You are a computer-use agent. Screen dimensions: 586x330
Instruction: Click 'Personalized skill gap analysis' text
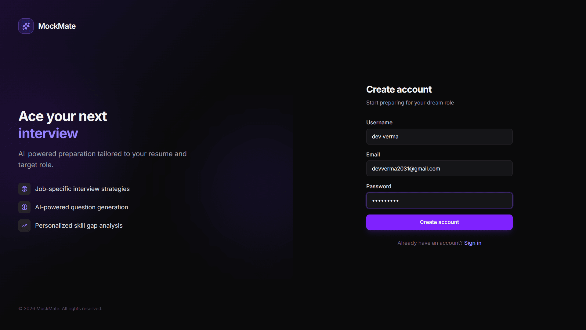pos(79,226)
